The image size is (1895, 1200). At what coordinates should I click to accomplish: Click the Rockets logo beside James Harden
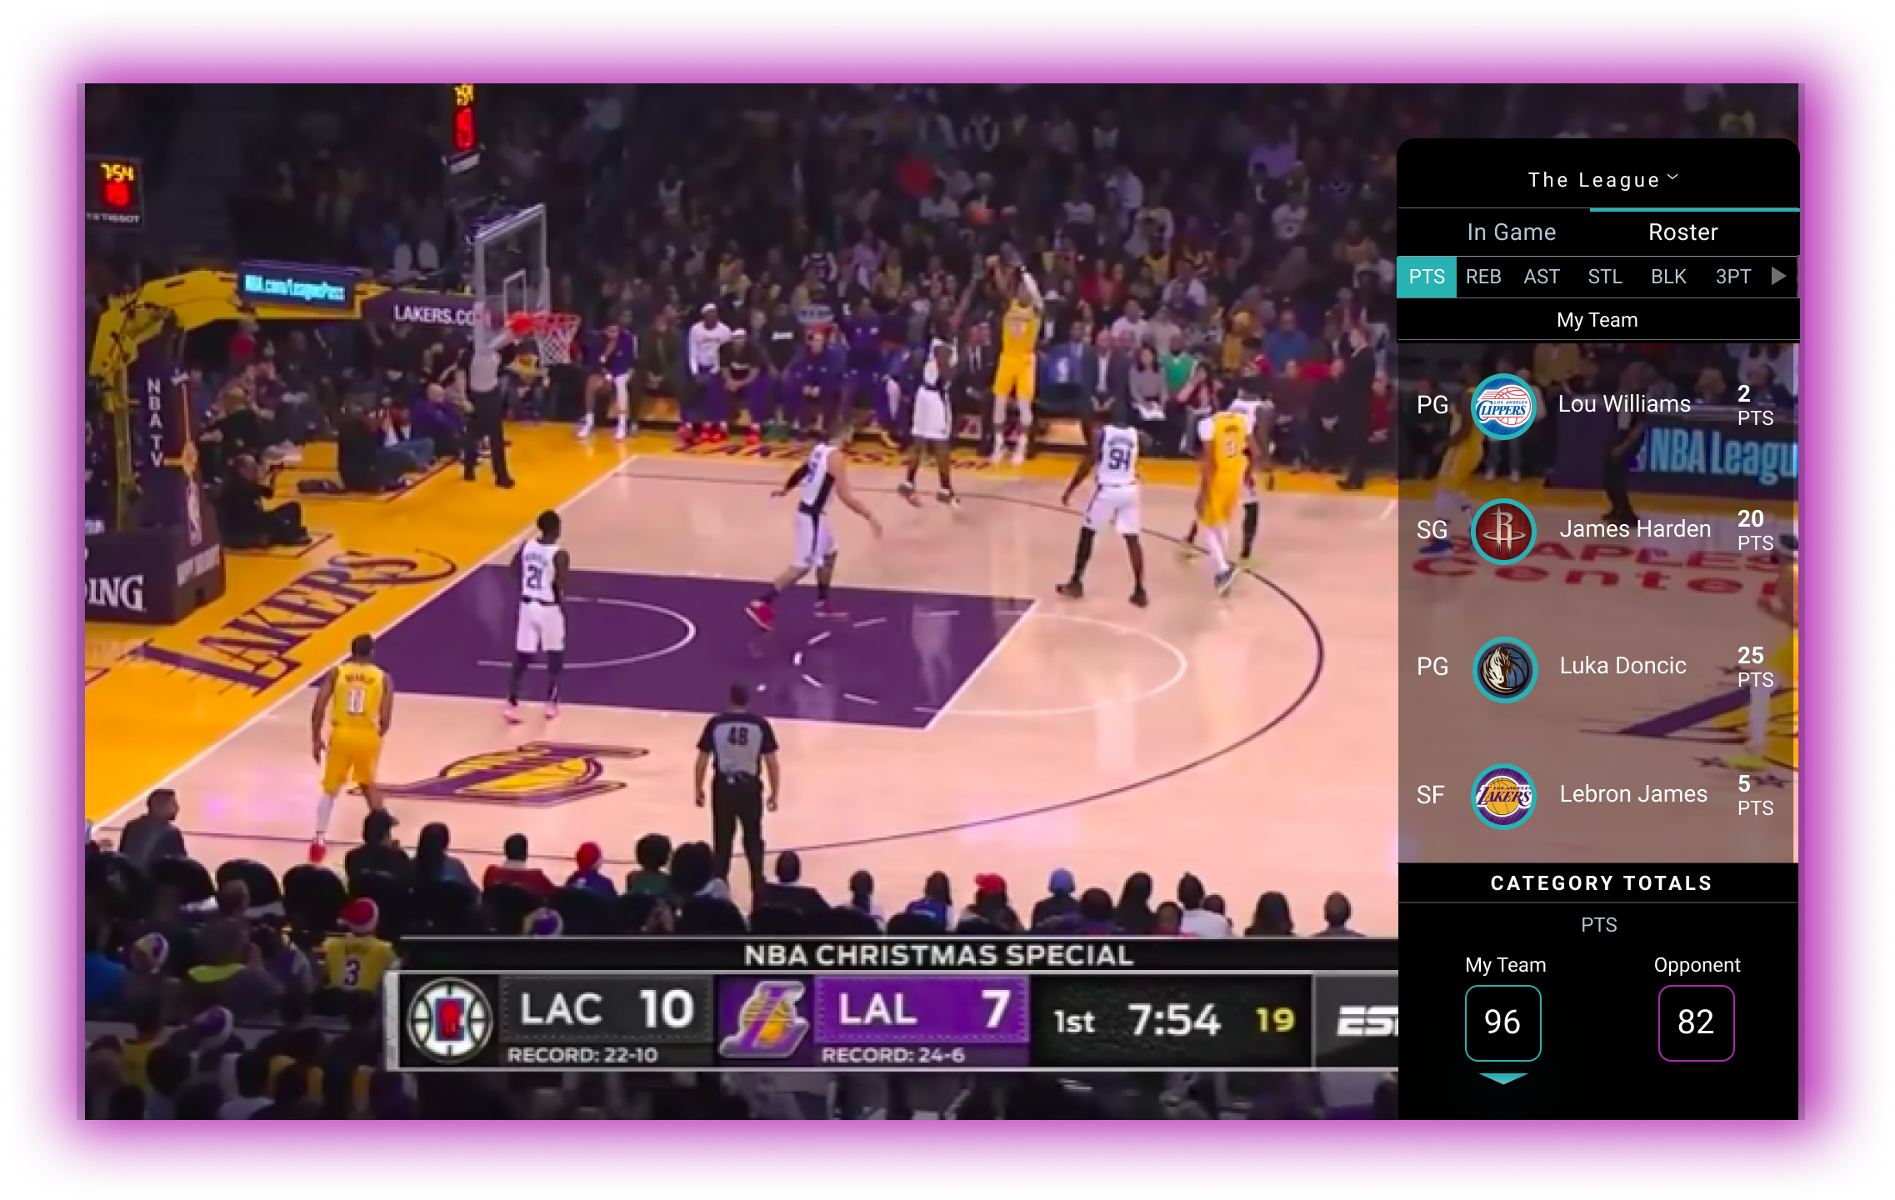point(1502,531)
